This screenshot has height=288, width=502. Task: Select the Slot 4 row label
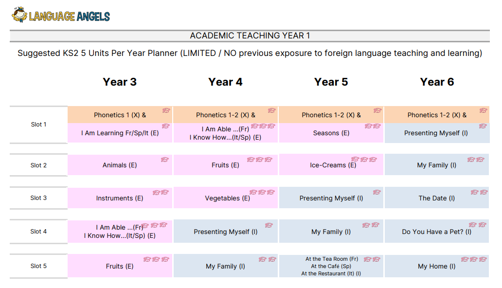(38, 231)
